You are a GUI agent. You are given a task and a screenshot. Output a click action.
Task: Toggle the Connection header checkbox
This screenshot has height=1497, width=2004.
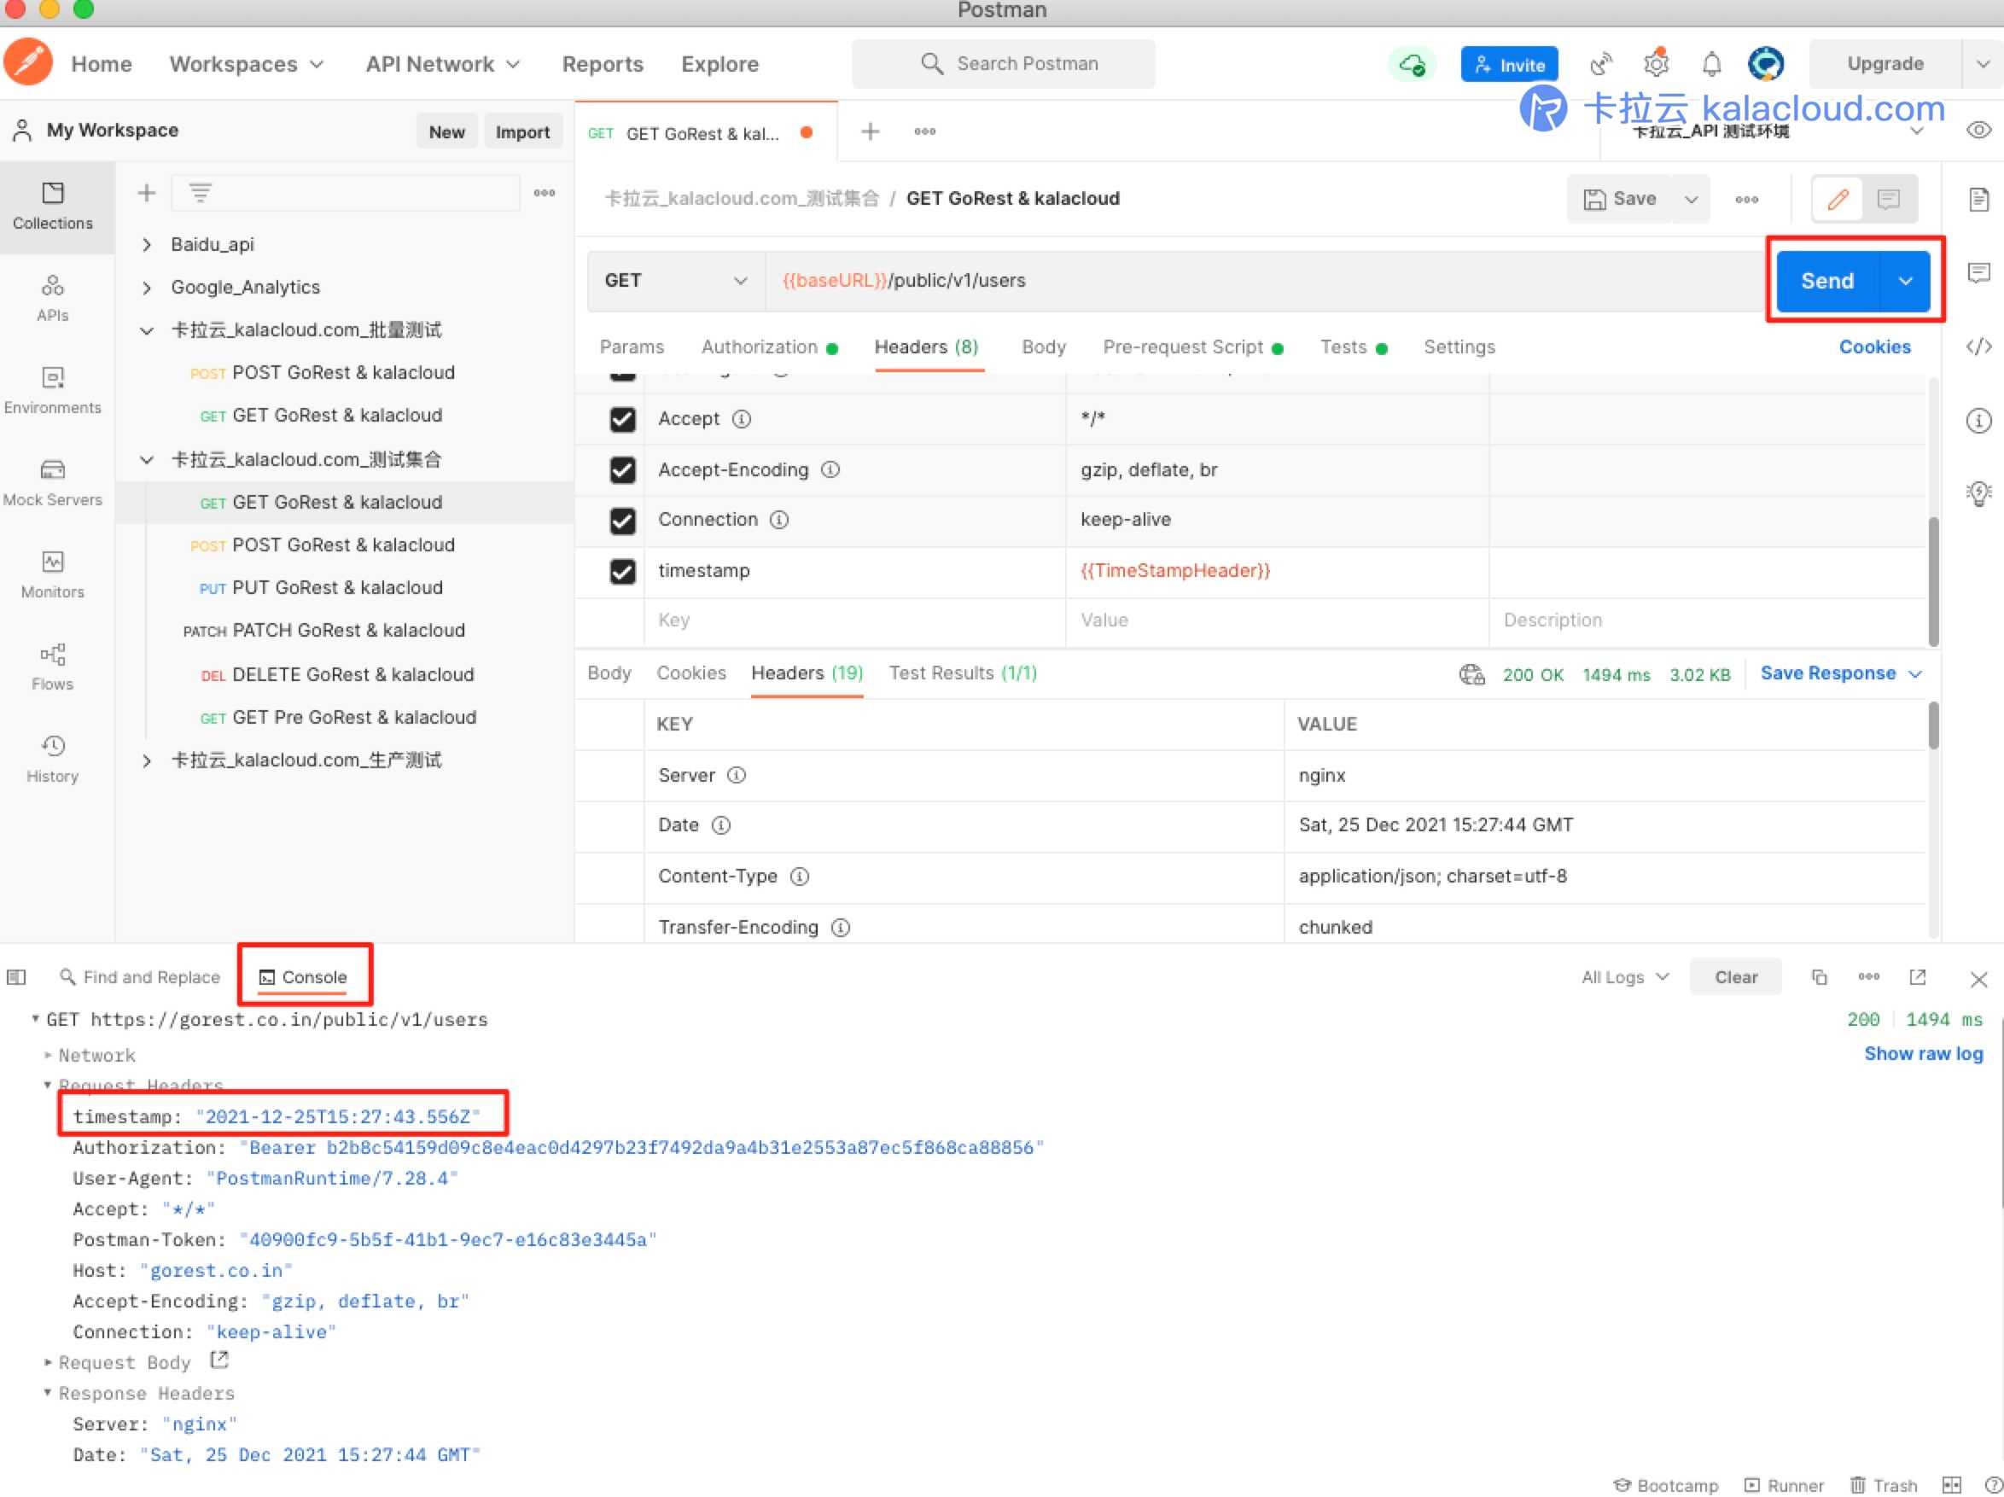coord(622,519)
